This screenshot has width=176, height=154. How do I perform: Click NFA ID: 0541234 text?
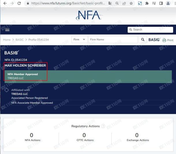tap(16, 60)
